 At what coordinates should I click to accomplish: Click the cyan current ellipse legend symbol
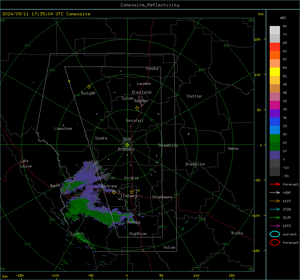[275, 234]
